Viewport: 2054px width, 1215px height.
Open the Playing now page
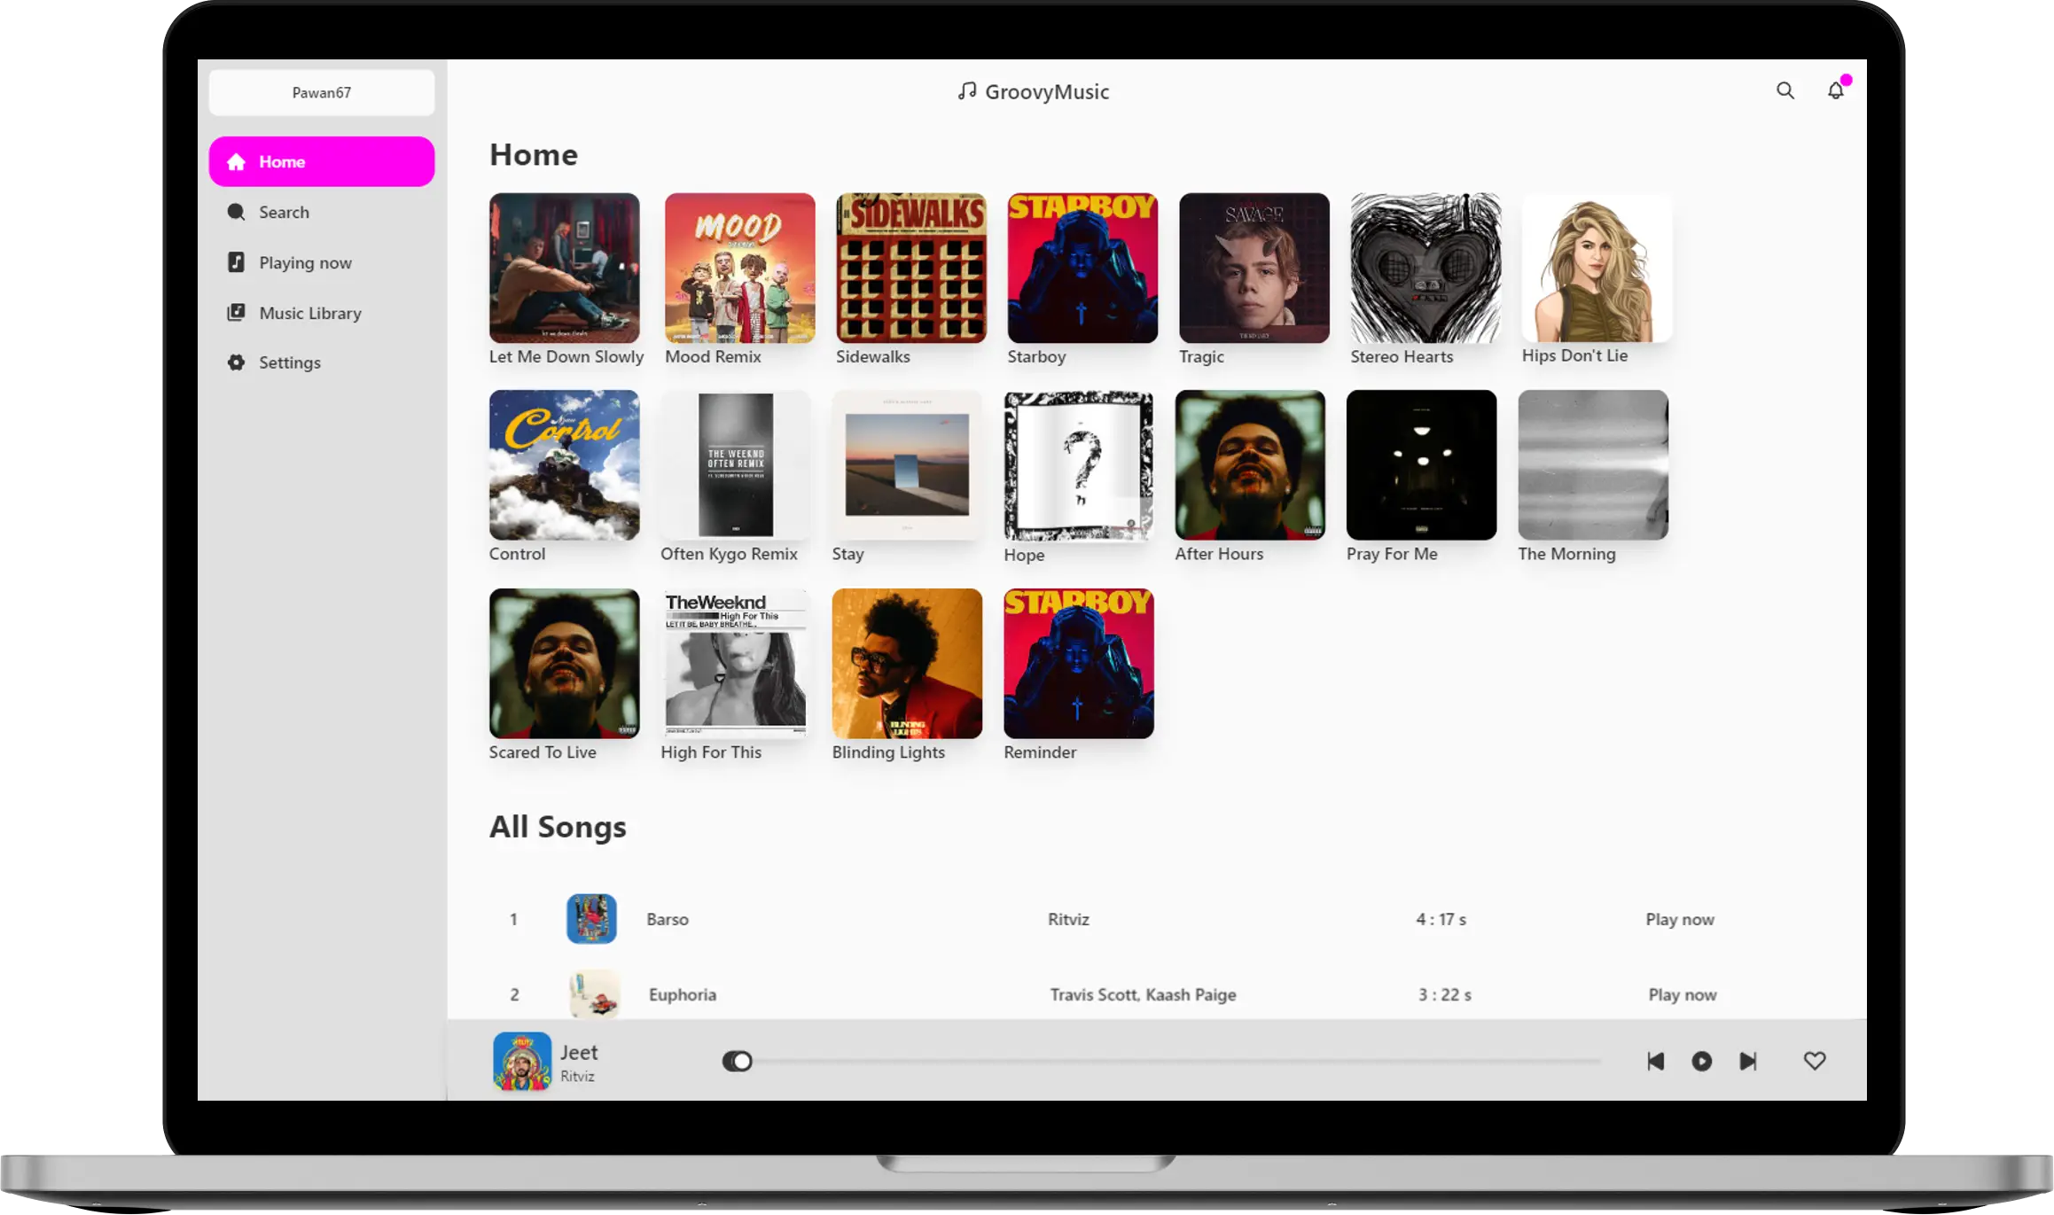pyautogui.click(x=304, y=262)
